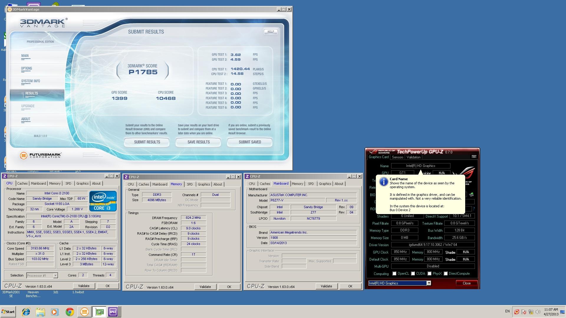This screenshot has width=566, height=318.
Task: Take a GPU-Z screenshot with the camera icon
Action: pyautogui.click(x=474, y=157)
